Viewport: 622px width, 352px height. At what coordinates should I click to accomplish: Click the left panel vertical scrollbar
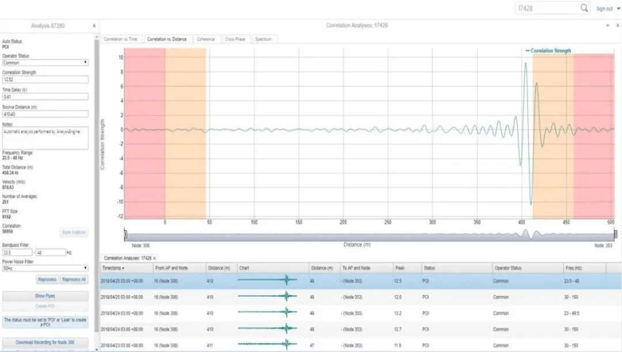click(96, 185)
